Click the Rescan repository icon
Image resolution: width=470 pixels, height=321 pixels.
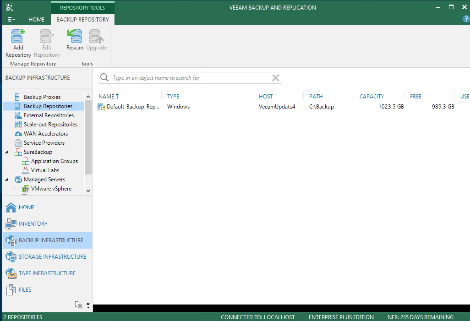pos(75,40)
